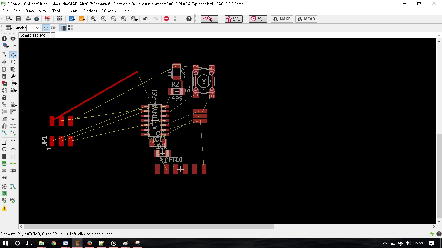Zoom in on the board
Viewport: 442px width, 248px height.
[x=104, y=19]
